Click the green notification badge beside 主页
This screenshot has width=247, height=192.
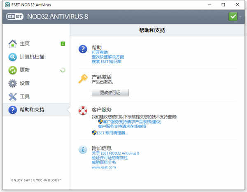(63, 44)
